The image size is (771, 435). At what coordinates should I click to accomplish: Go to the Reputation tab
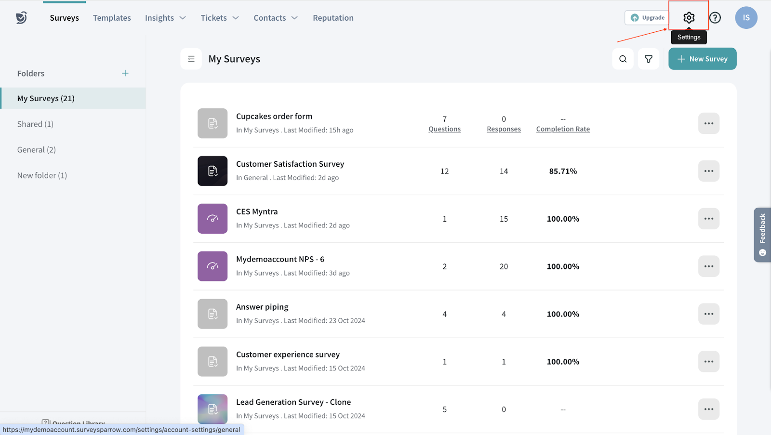(333, 18)
